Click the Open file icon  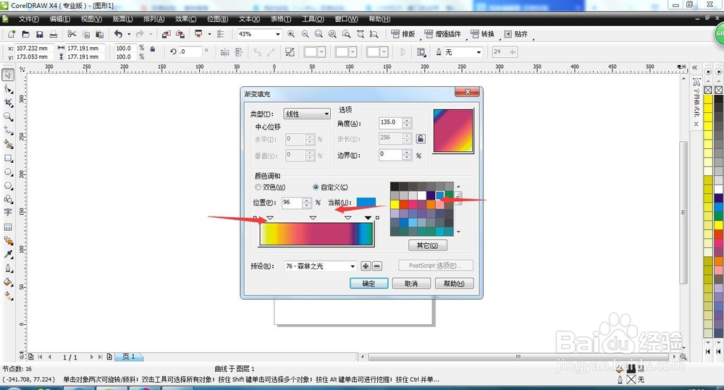[26, 34]
